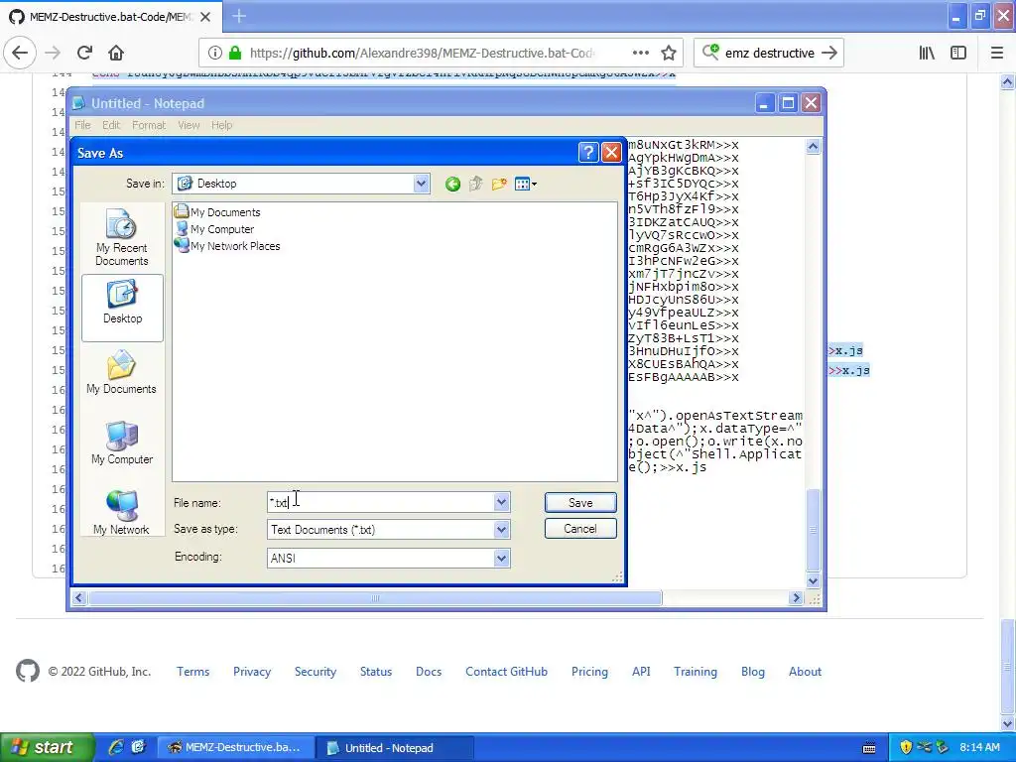Expand the Encoding dropdown
The image size is (1016, 762).
501,558
